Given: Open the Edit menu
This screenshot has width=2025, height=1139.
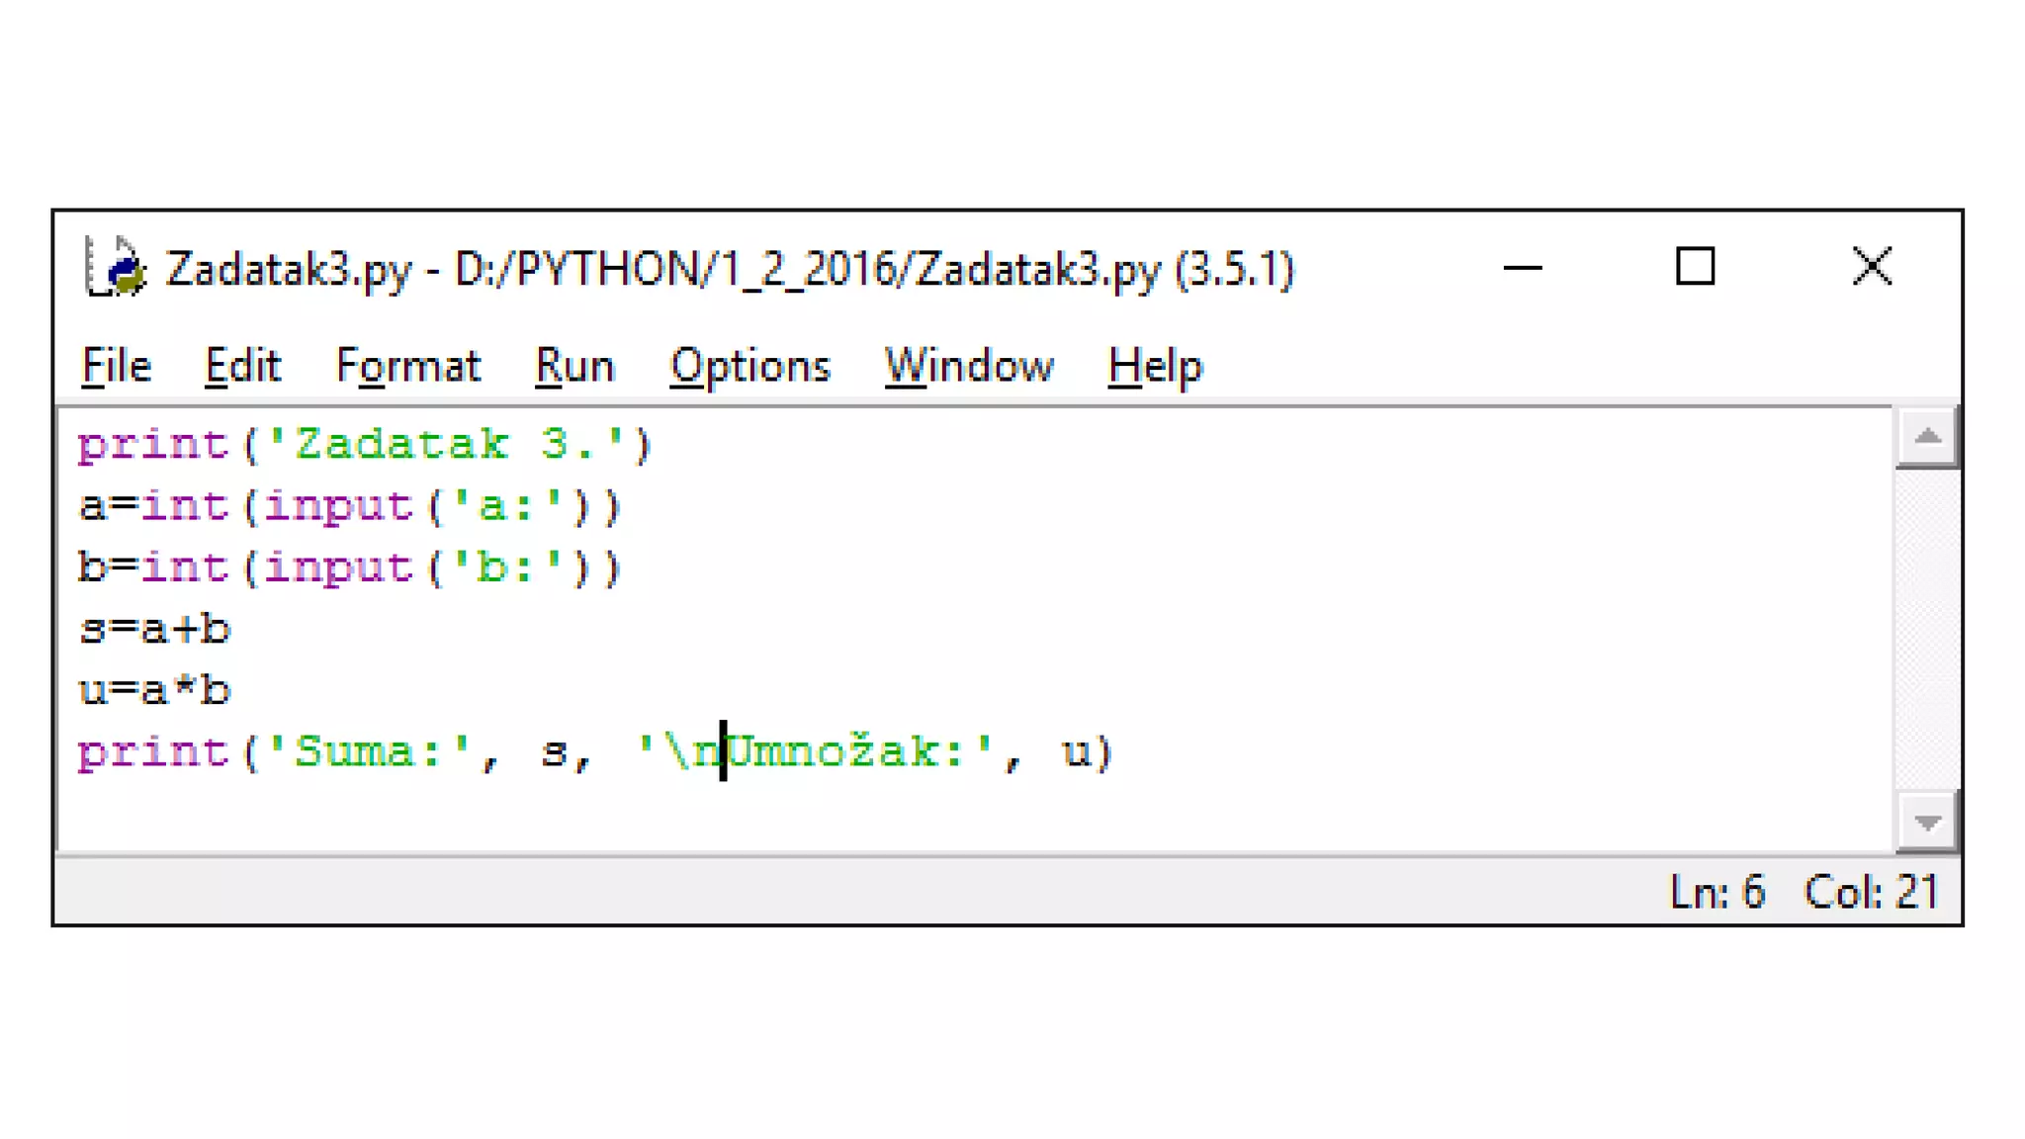Looking at the screenshot, I should [x=242, y=367].
